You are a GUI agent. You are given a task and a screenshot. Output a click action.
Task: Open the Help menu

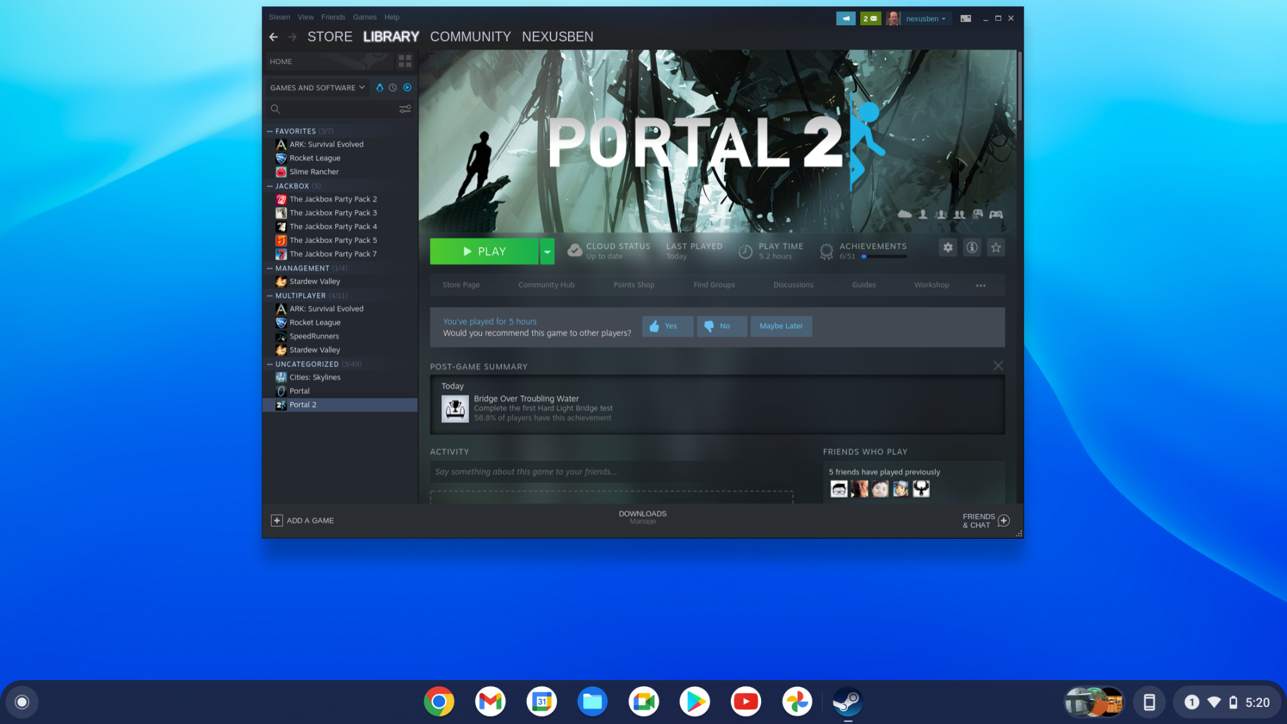pyautogui.click(x=392, y=17)
